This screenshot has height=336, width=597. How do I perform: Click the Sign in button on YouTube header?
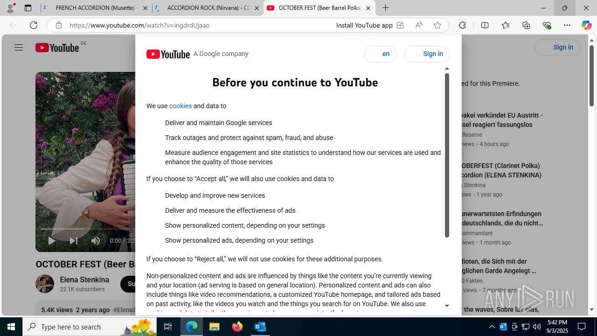[557, 47]
